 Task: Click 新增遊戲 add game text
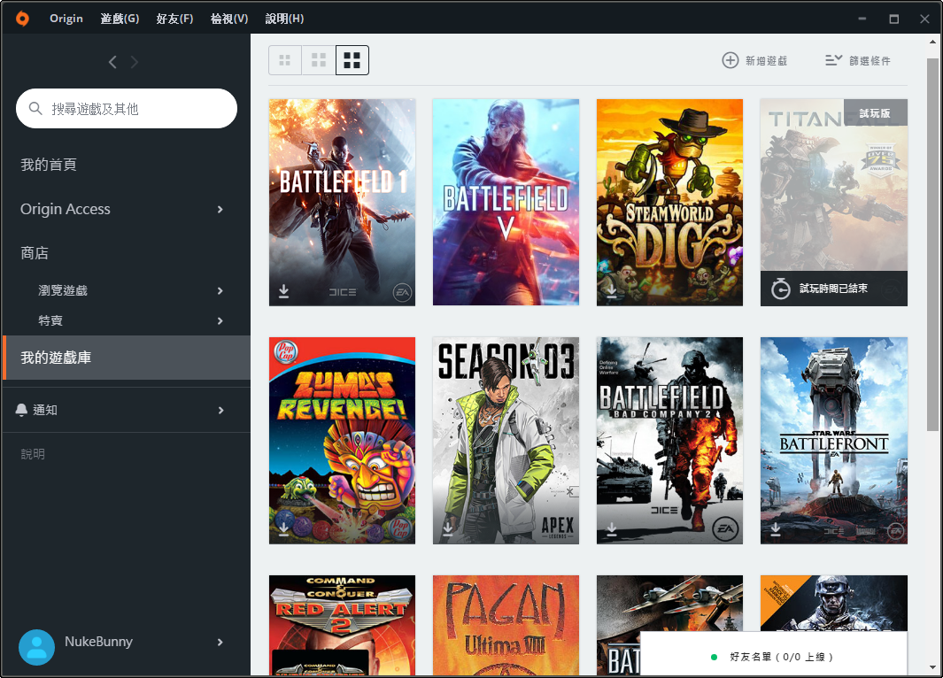tap(766, 61)
